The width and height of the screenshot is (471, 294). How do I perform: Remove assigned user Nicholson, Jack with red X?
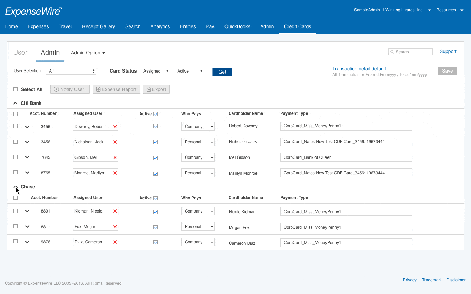(x=115, y=142)
